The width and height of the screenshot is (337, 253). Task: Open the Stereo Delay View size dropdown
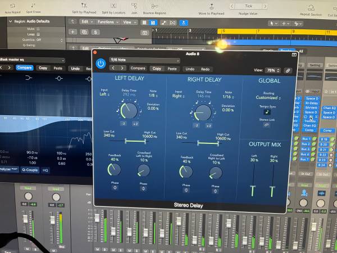274,70
